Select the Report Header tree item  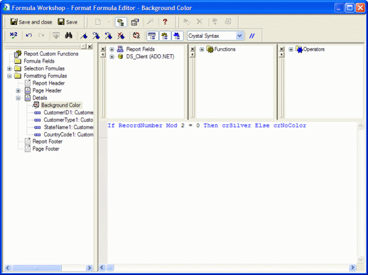[x=48, y=83]
